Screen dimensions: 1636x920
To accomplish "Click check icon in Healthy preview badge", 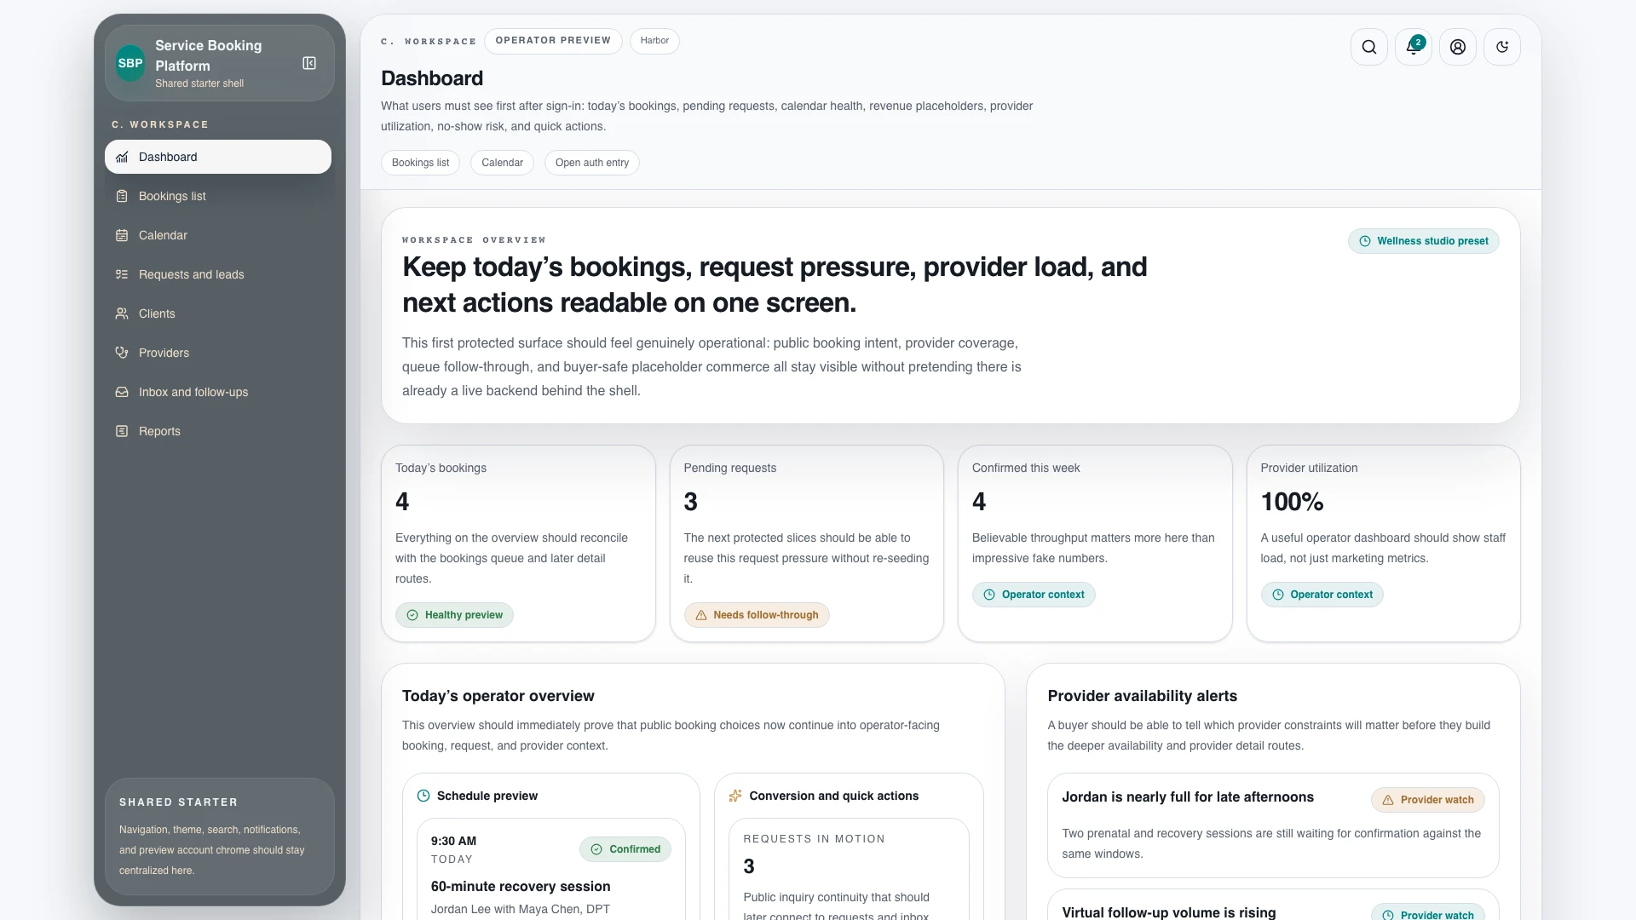I will point(412,615).
